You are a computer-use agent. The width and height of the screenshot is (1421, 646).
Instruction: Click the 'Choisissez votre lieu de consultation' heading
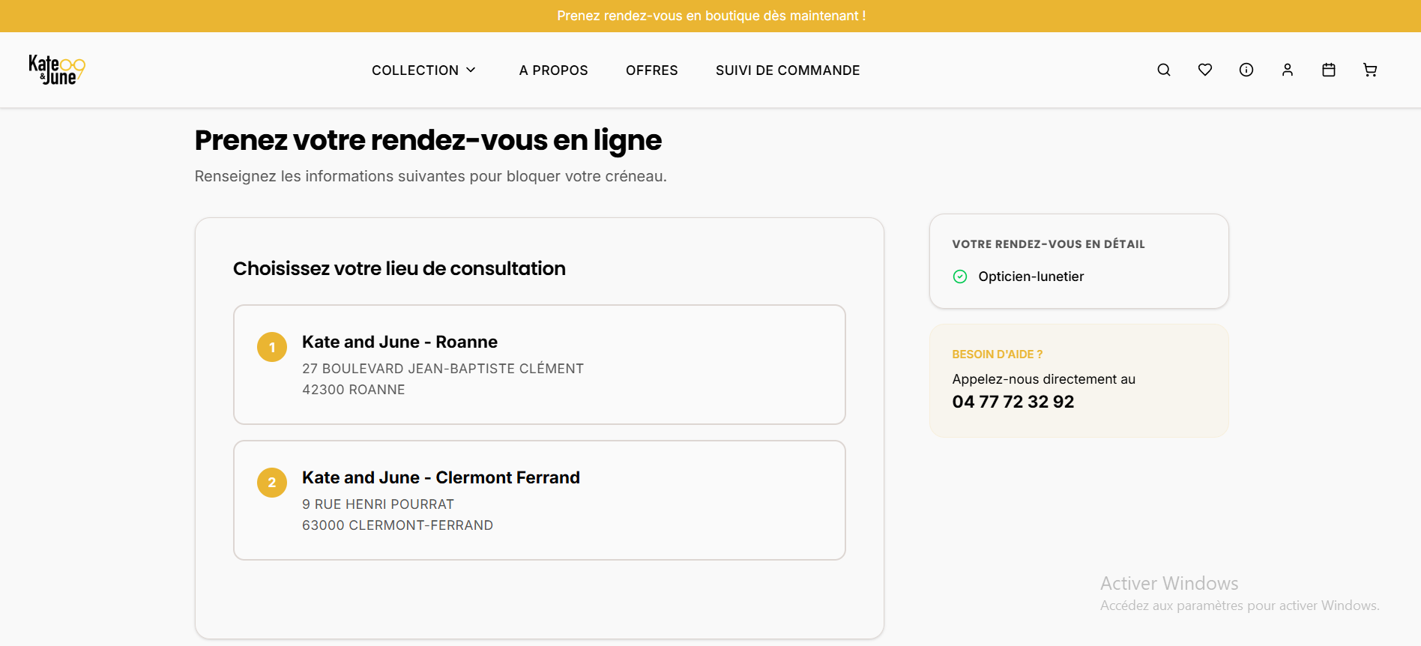click(399, 268)
